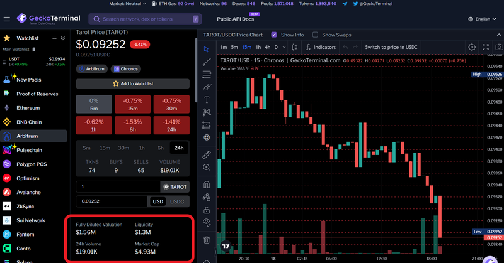Image resolution: width=504 pixels, height=263 pixels.
Task: Select the trend line tool
Action: pyautogui.click(x=207, y=62)
